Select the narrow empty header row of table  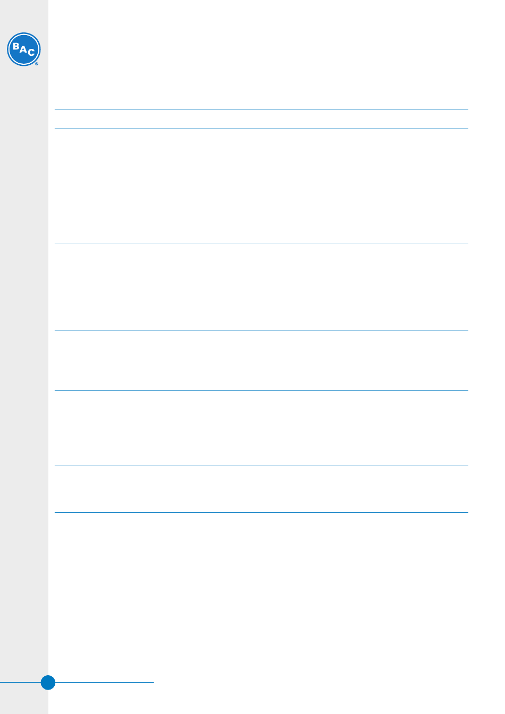[x=262, y=119]
